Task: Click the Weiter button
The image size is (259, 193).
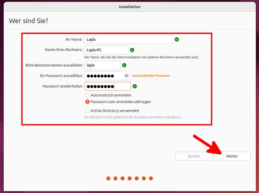Action: point(232,156)
